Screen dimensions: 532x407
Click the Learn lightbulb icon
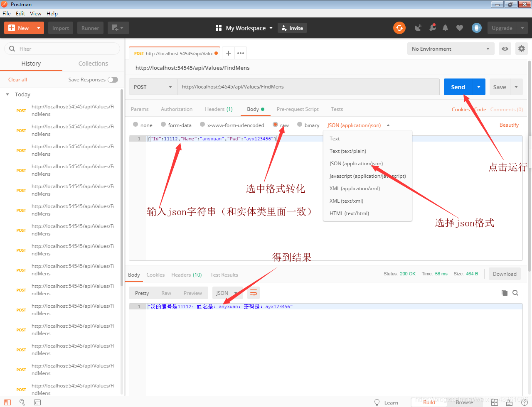coord(377,402)
